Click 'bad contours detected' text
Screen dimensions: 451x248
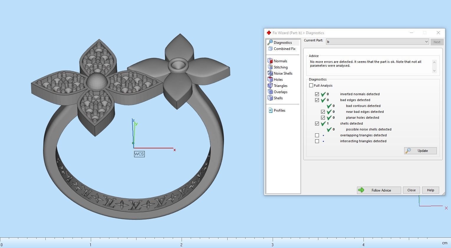[x=363, y=106]
